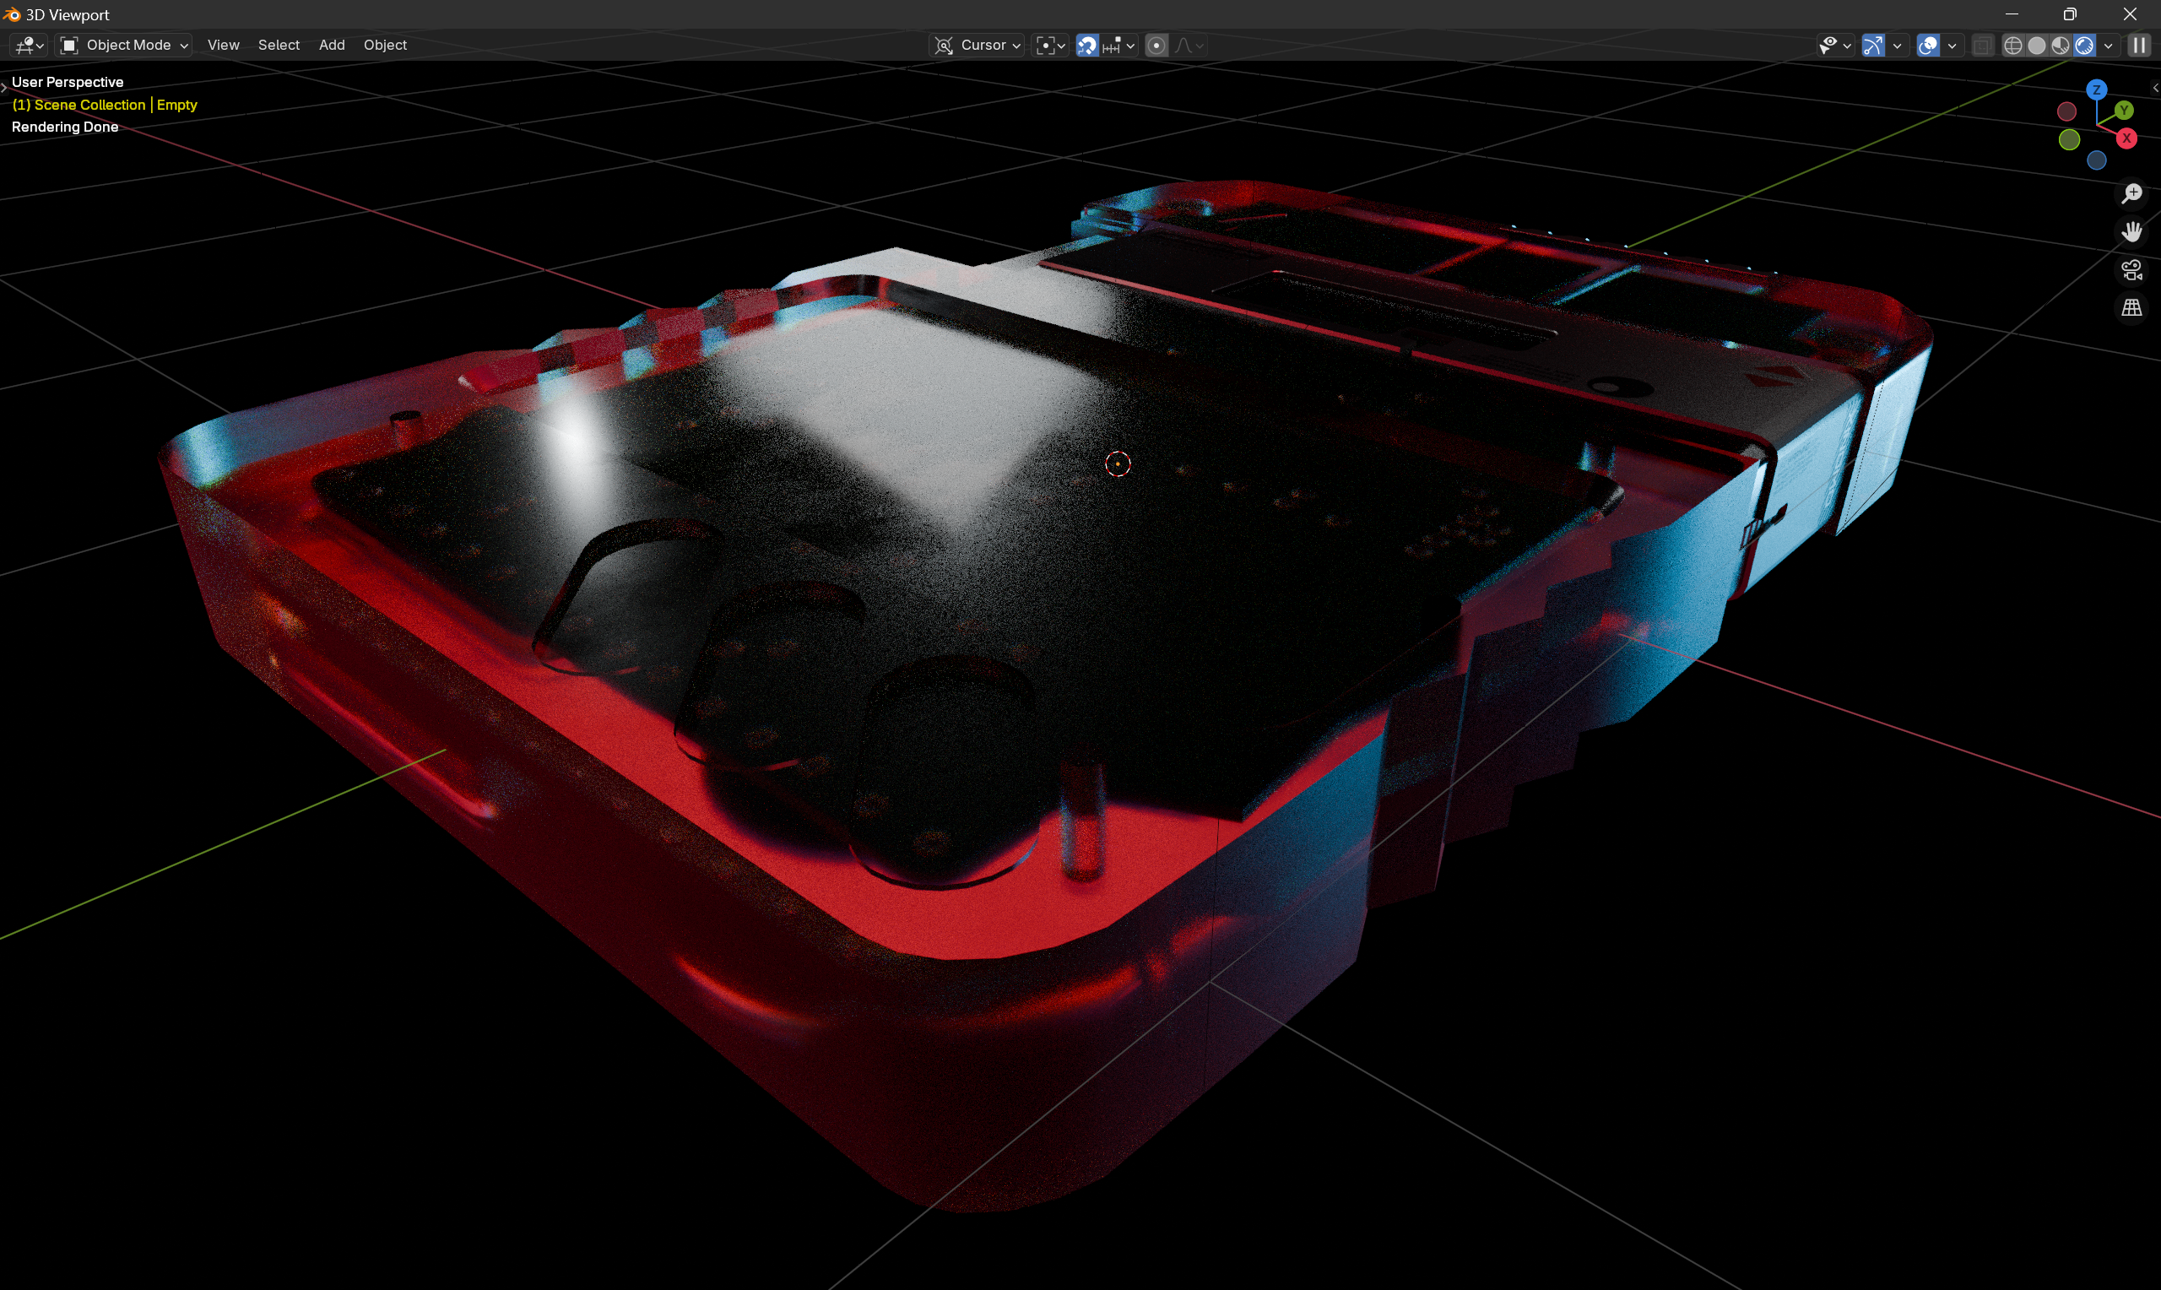Click the X axis on navigation gizmo

coord(2126,138)
